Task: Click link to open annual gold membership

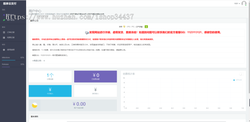Action: (x=96, y=14)
